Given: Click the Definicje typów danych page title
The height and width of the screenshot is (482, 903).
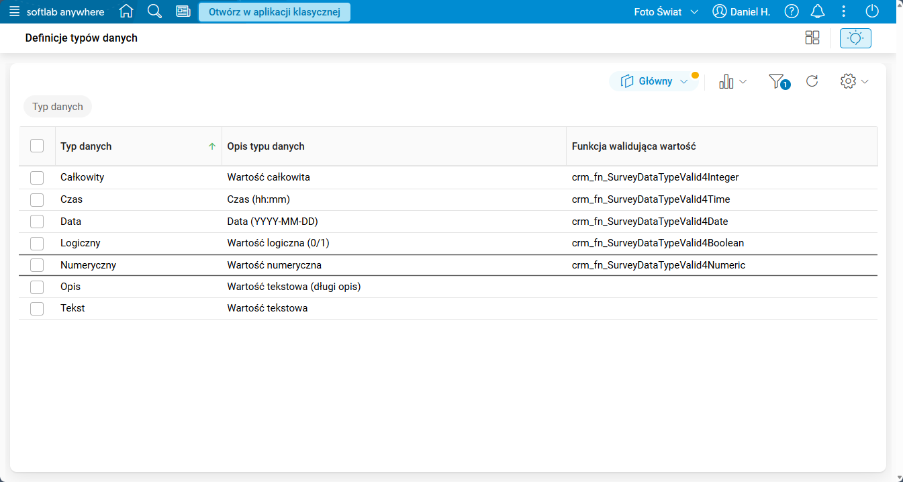Looking at the screenshot, I should (x=81, y=38).
